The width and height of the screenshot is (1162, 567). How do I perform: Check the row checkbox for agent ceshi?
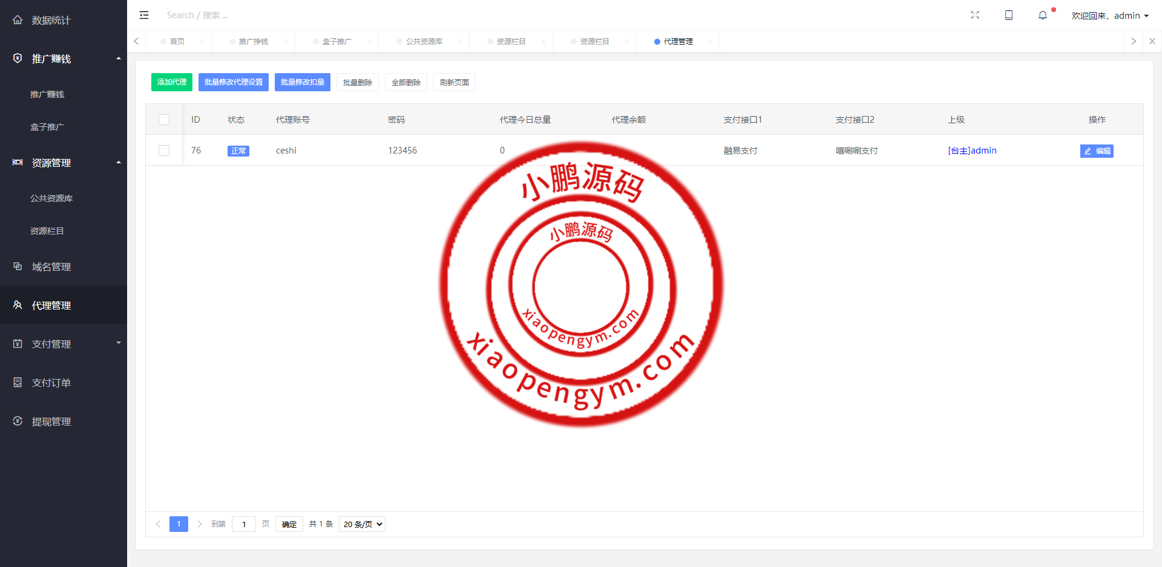pos(164,151)
